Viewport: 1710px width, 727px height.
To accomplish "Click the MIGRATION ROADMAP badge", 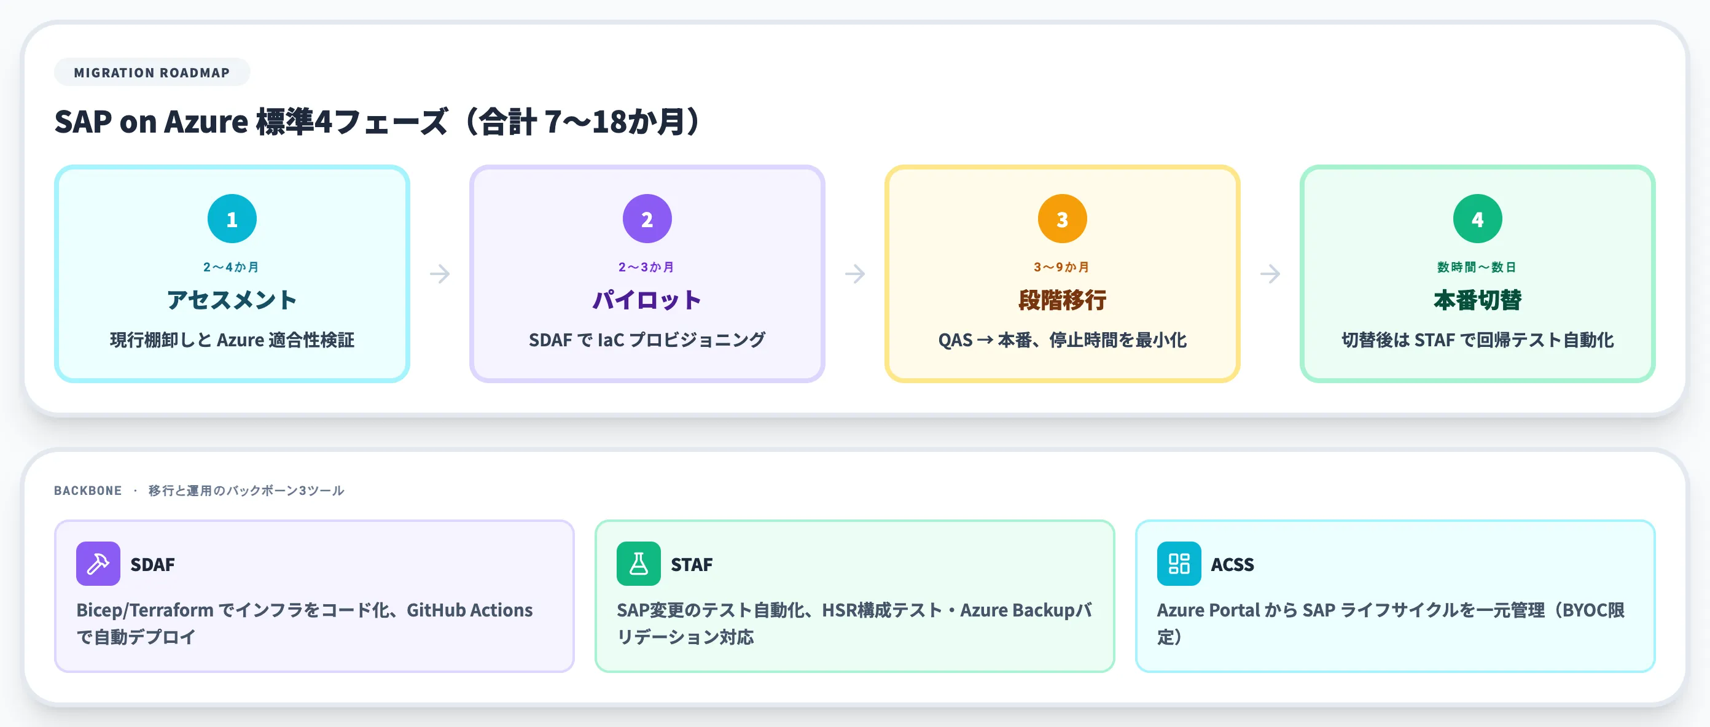I will pyautogui.click(x=151, y=72).
